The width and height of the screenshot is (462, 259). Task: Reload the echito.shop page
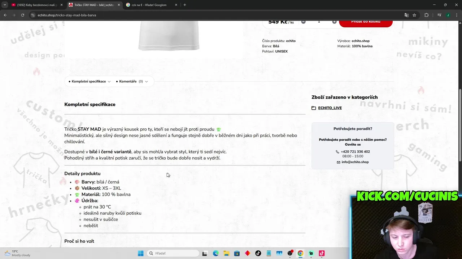pyautogui.click(x=22, y=15)
